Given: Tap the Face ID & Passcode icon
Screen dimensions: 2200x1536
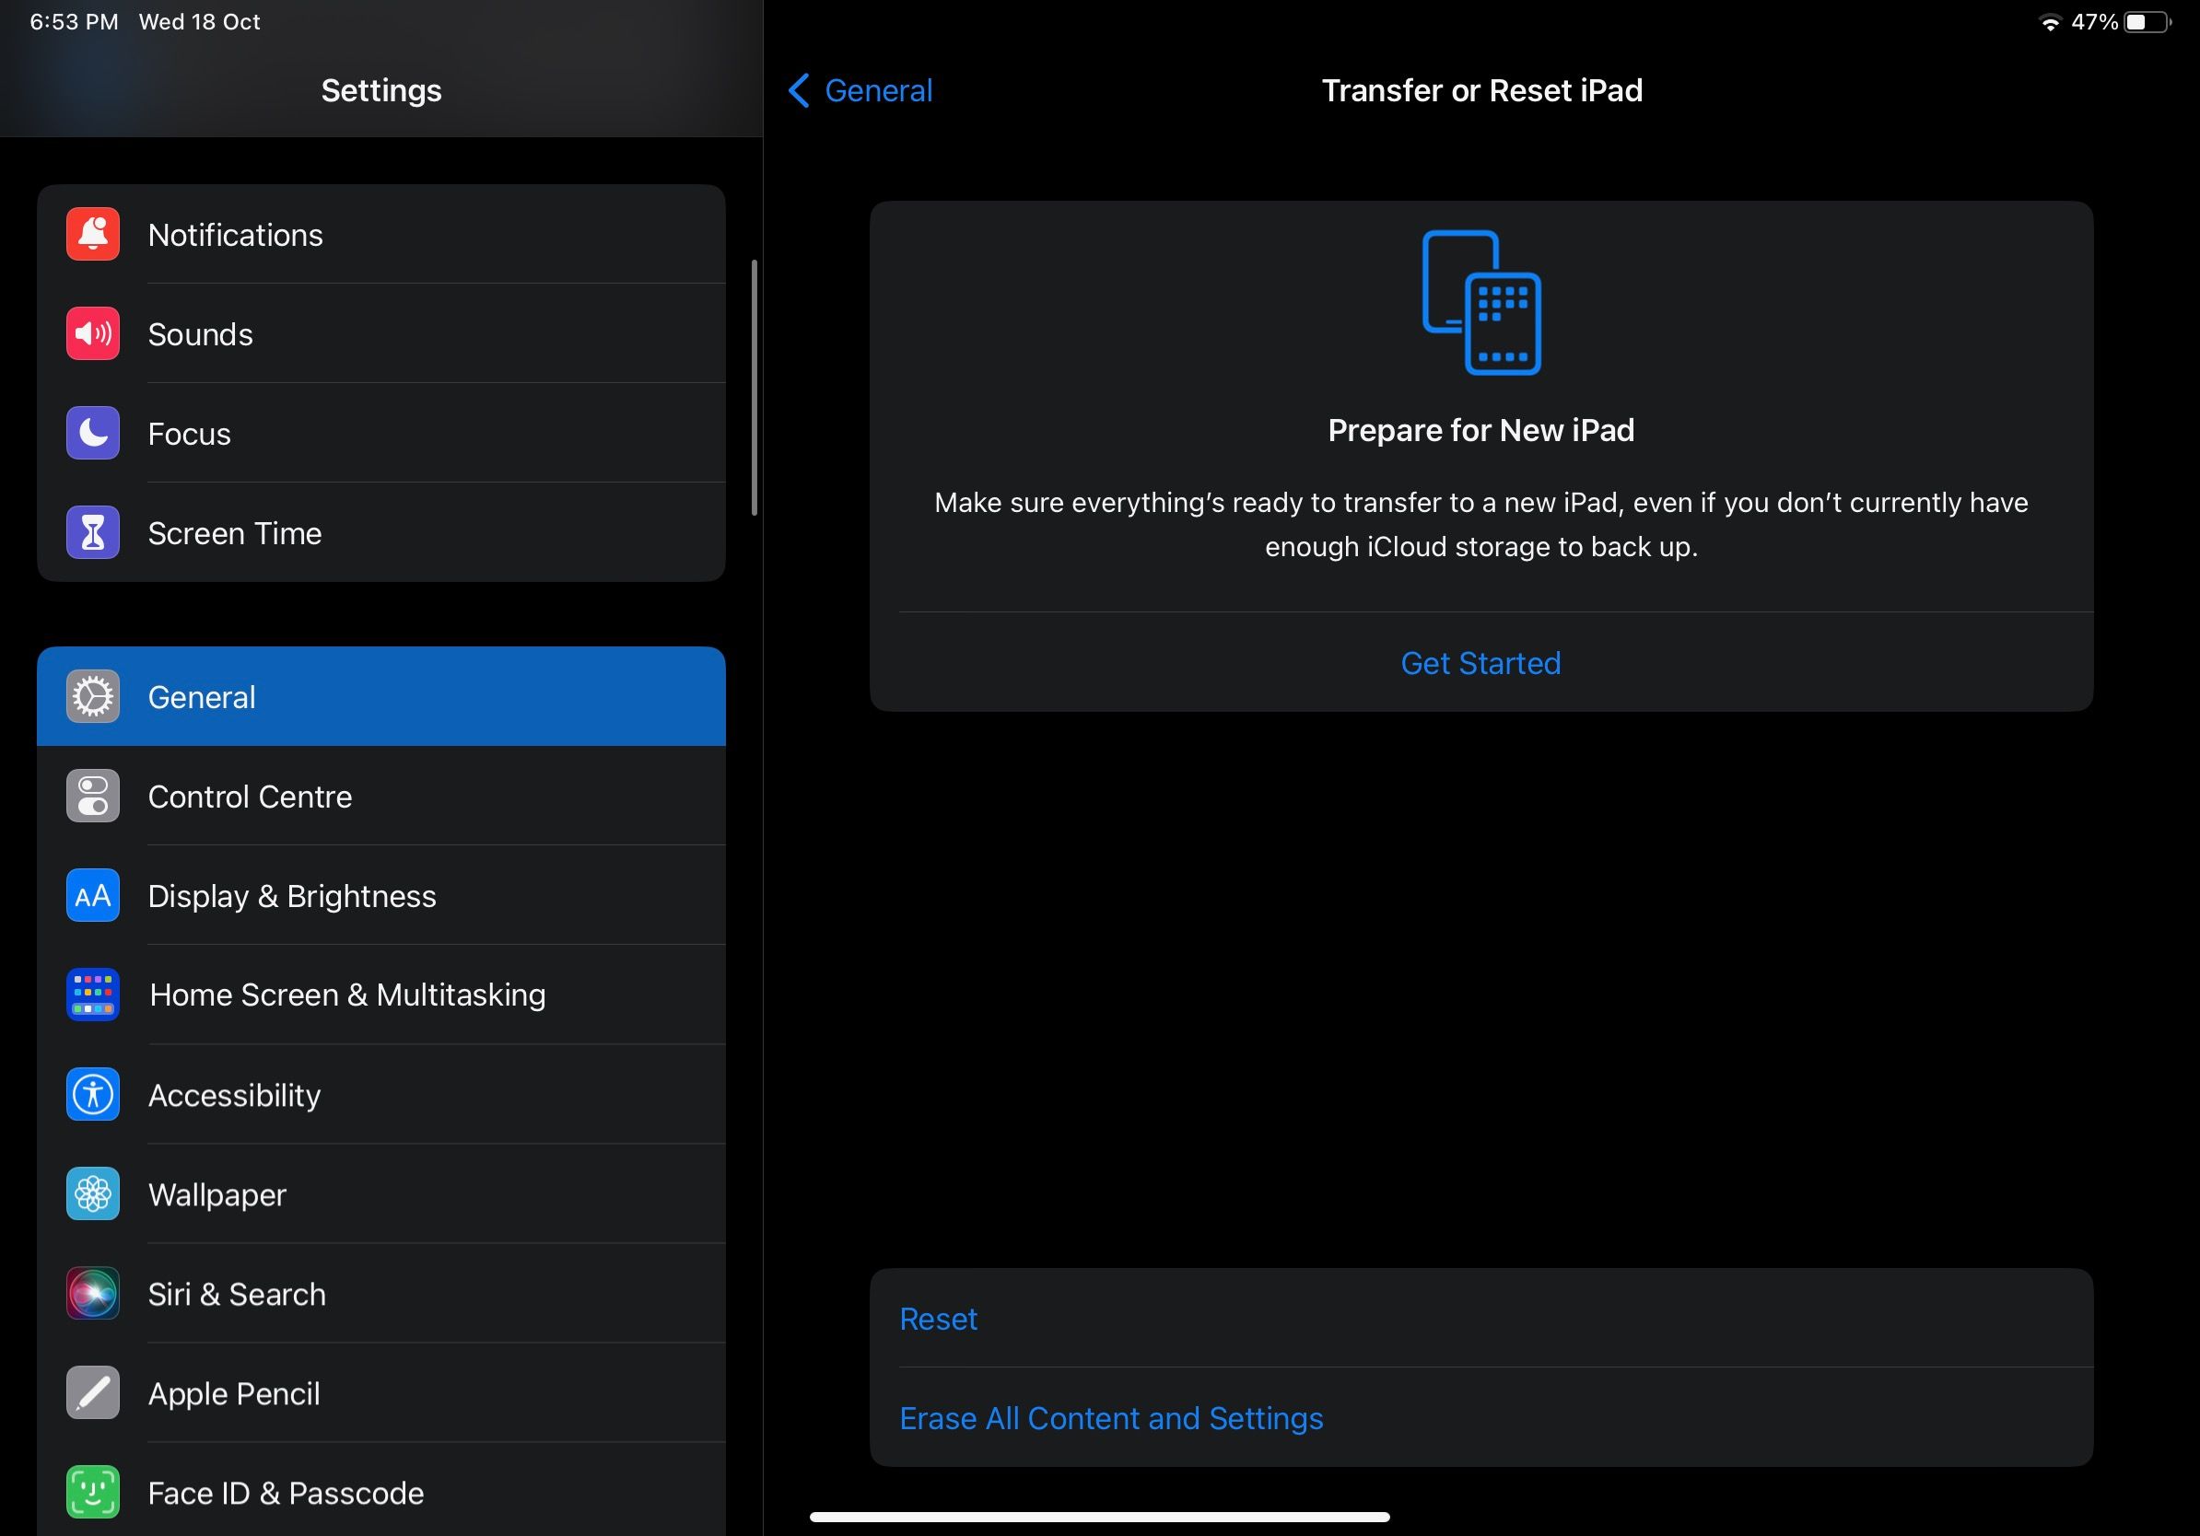Looking at the screenshot, I should pos(93,1492).
